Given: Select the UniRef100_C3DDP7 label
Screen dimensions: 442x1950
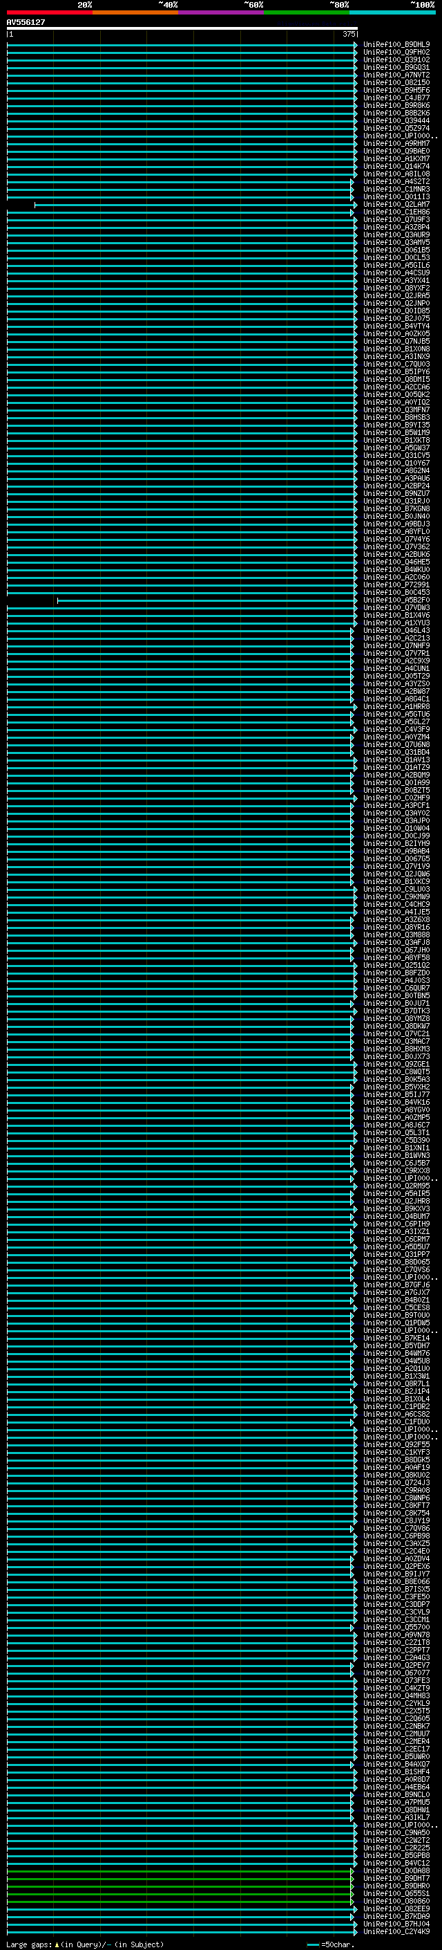Looking at the screenshot, I should click(396, 1604).
